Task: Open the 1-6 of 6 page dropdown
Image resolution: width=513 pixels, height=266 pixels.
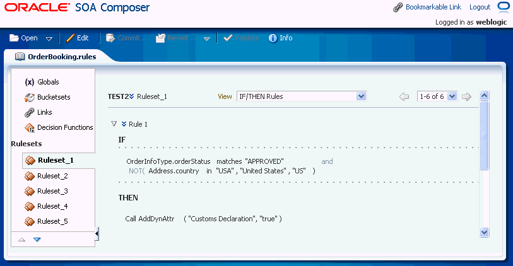Action: click(437, 96)
